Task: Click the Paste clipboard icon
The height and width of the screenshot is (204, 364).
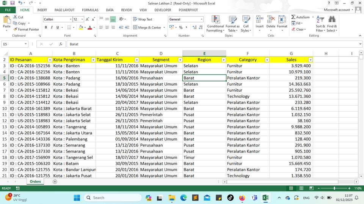Action: [6, 20]
